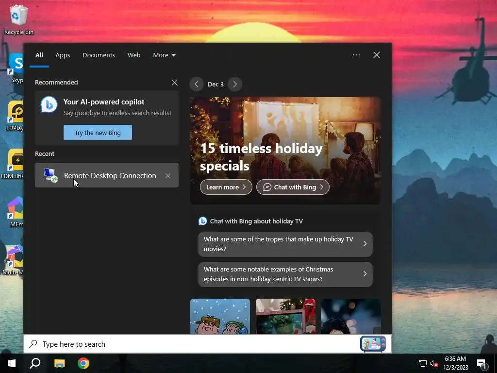The width and height of the screenshot is (497, 373).
Task: Click the Try the new Bing button
Action: [x=98, y=132]
